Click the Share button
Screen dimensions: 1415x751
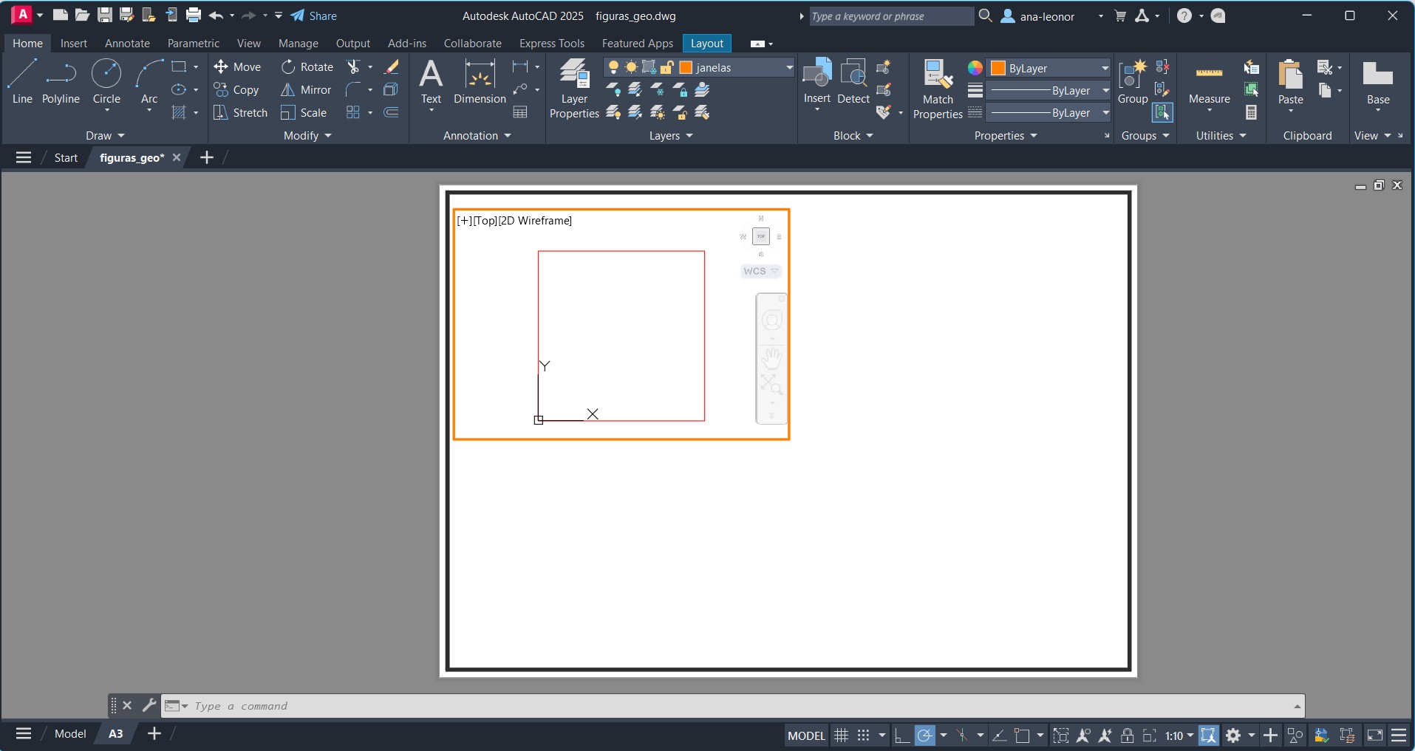314,16
